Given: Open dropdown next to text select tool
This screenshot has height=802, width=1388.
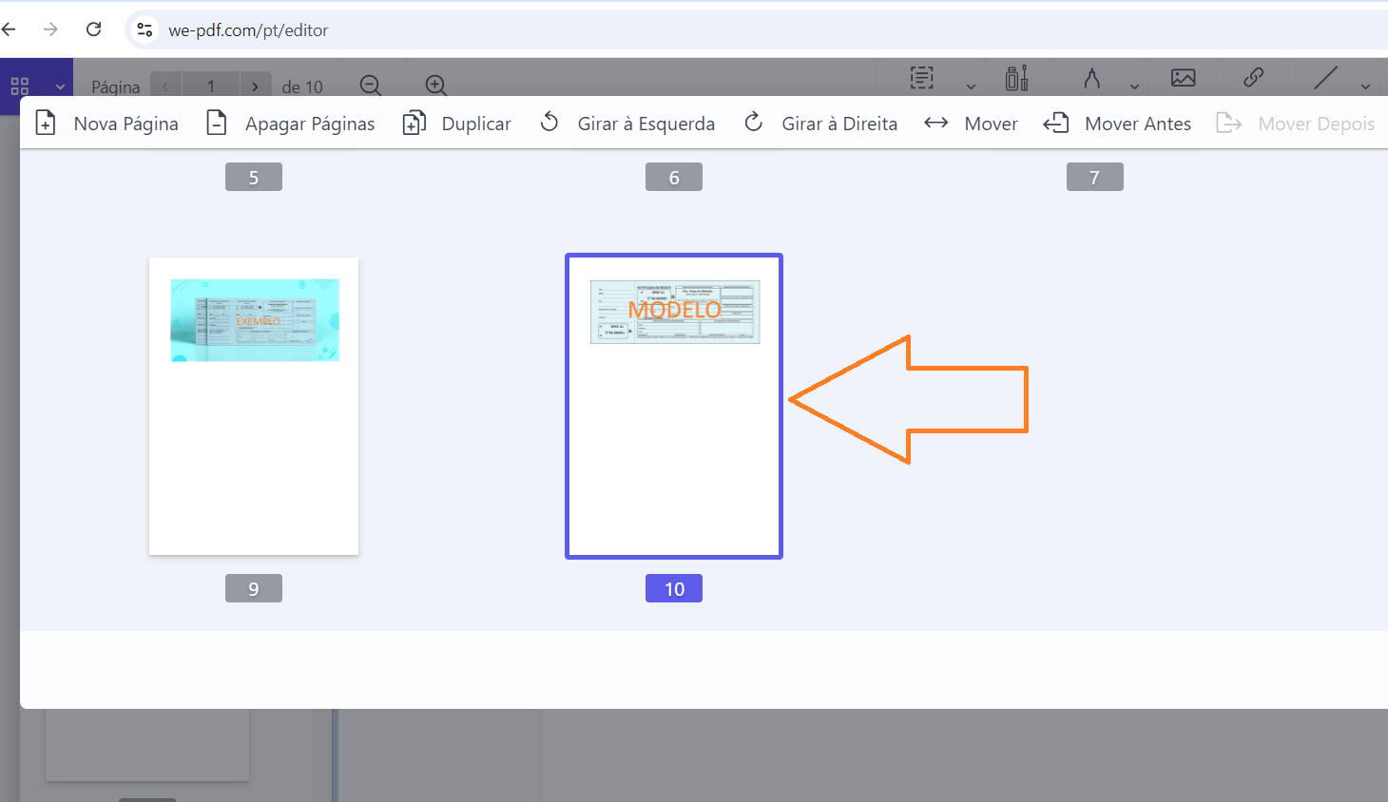Looking at the screenshot, I should pos(971,86).
